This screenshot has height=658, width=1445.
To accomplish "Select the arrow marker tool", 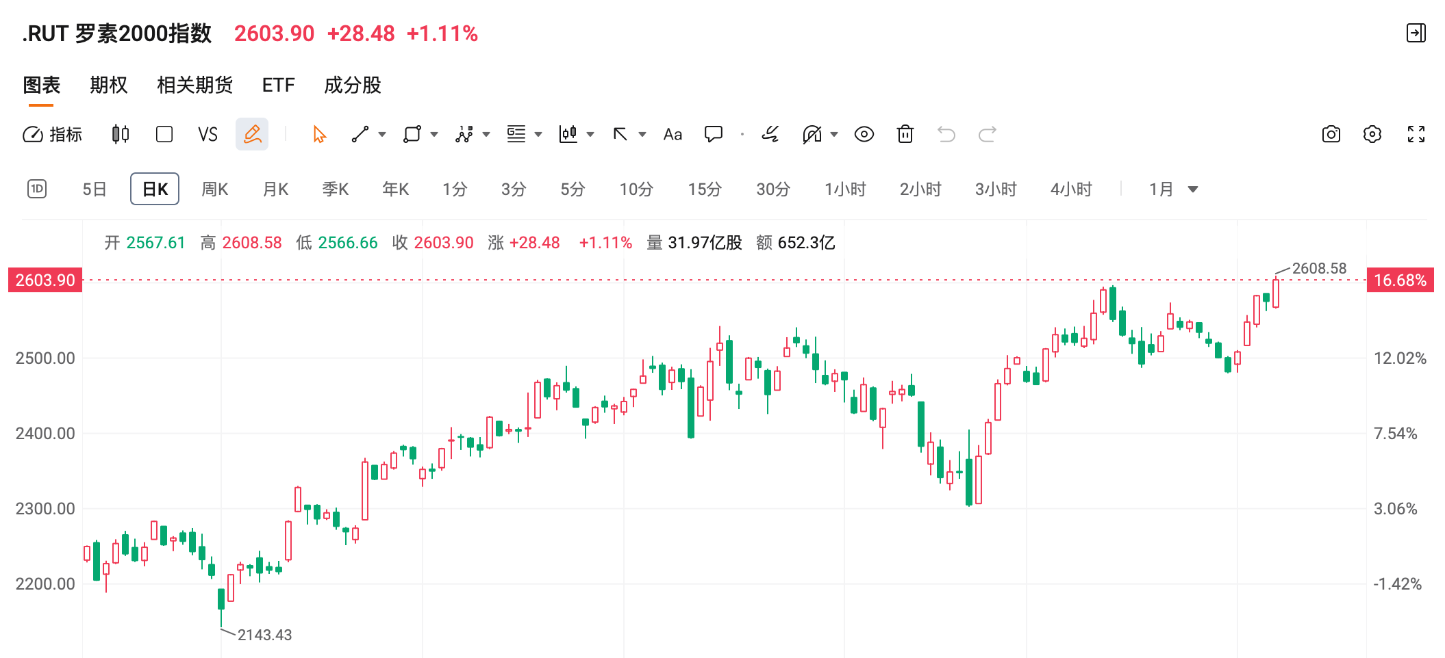I will [620, 134].
